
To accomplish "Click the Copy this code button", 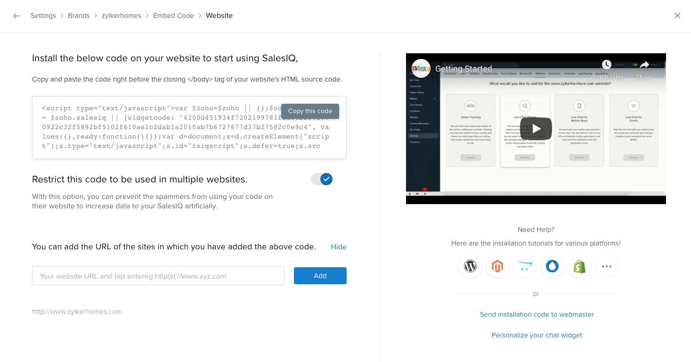I will pyautogui.click(x=310, y=111).
